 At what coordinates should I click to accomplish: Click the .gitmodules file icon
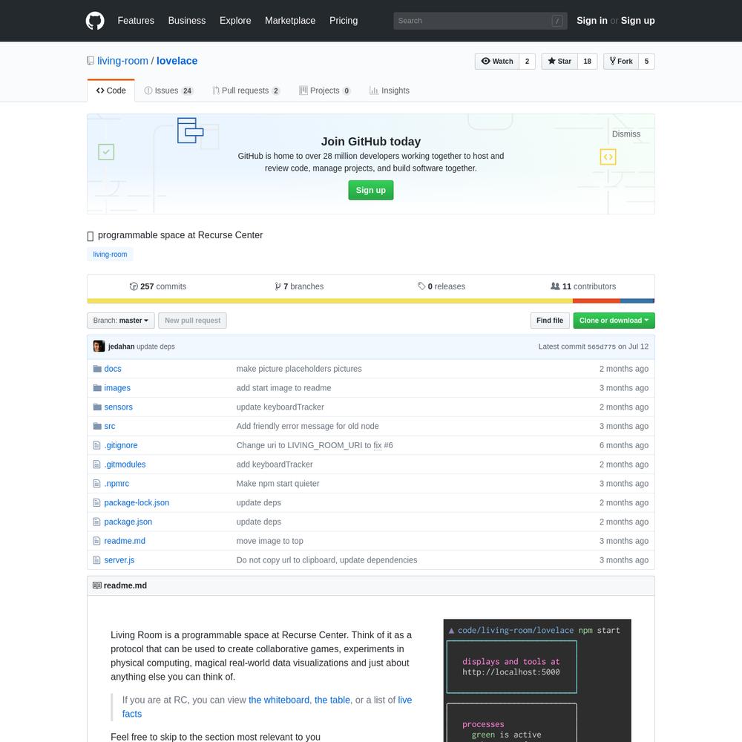point(96,464)
